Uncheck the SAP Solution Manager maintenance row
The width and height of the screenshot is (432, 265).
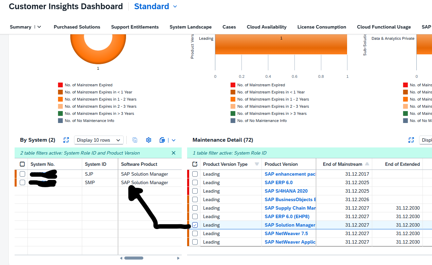pos(195,225)
